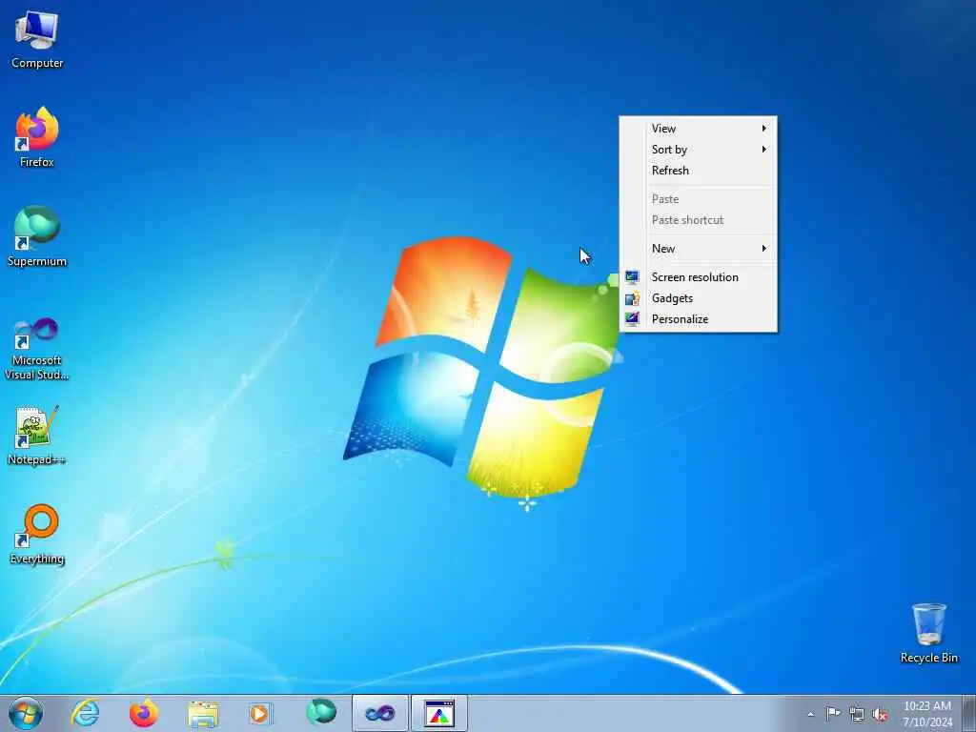Switch to the rainbow triangle app in taskbar
The image size is (976, 732).
439,713
